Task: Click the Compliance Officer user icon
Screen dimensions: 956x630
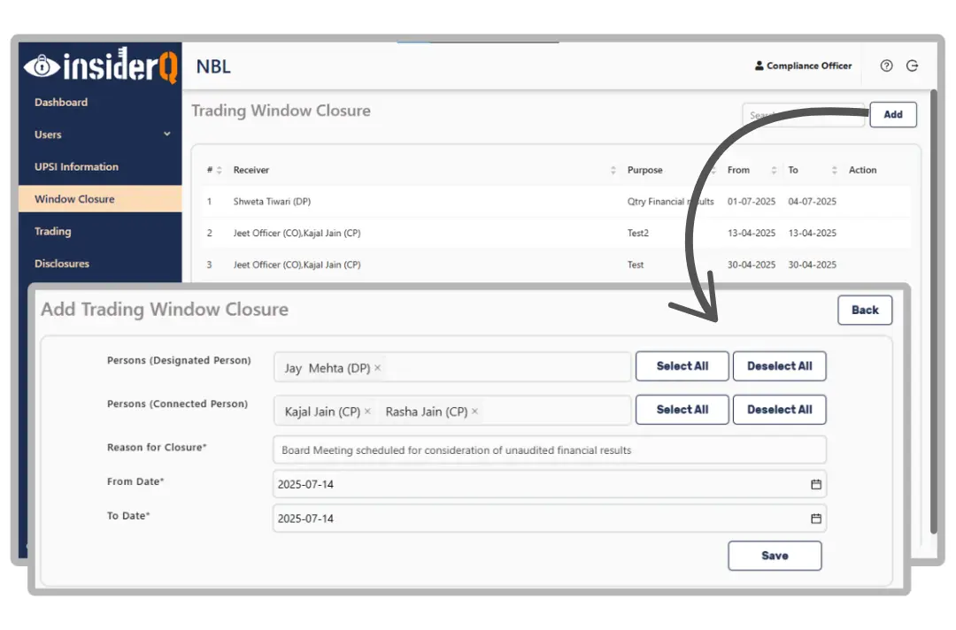Action: point(759,65)
